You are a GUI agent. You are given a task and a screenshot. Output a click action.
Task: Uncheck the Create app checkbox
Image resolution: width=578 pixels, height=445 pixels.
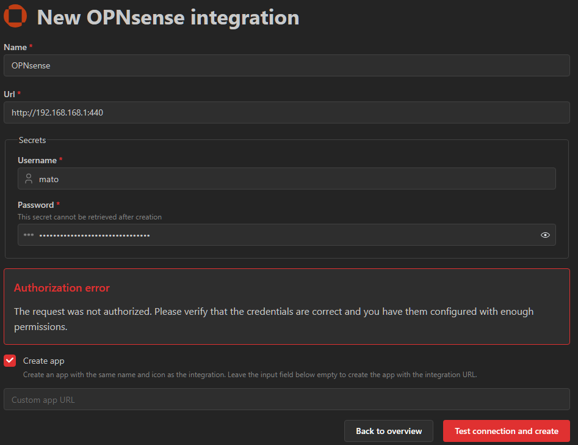point(10,361)
